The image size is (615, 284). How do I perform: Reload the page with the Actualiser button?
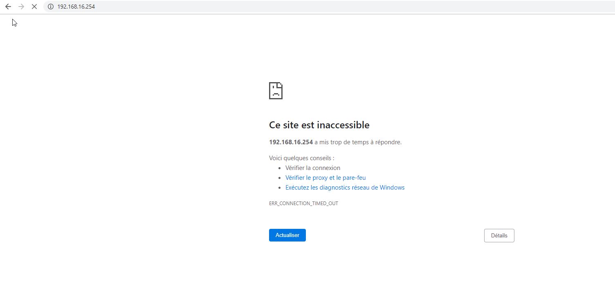point(287,235)
